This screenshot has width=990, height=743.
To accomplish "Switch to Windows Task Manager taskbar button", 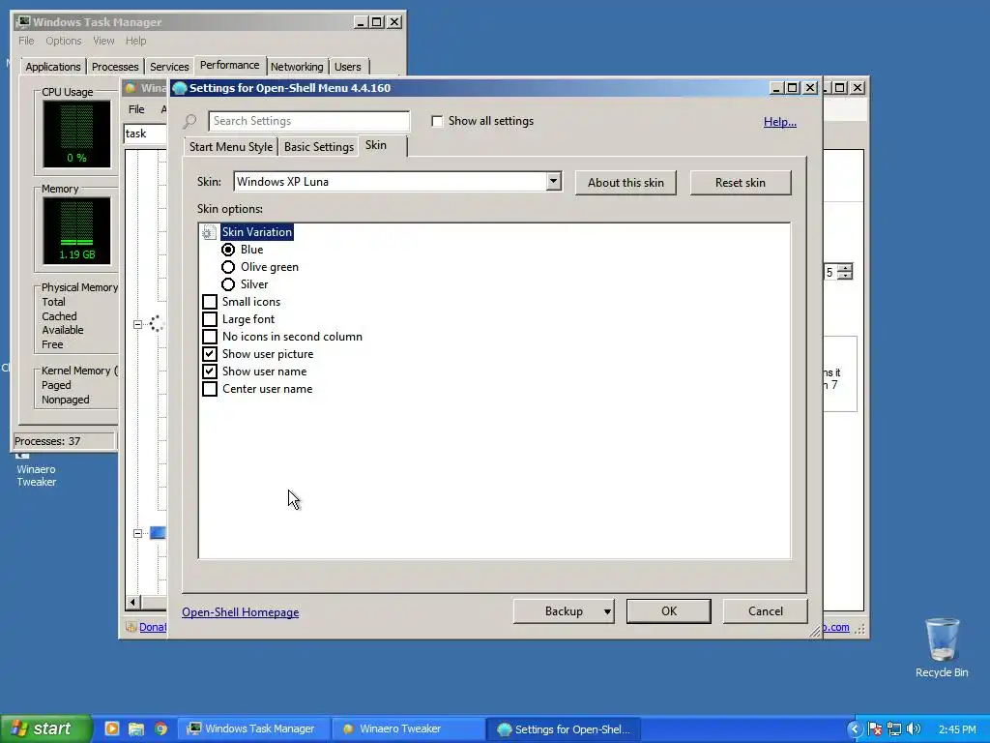I will coord(252,728).
